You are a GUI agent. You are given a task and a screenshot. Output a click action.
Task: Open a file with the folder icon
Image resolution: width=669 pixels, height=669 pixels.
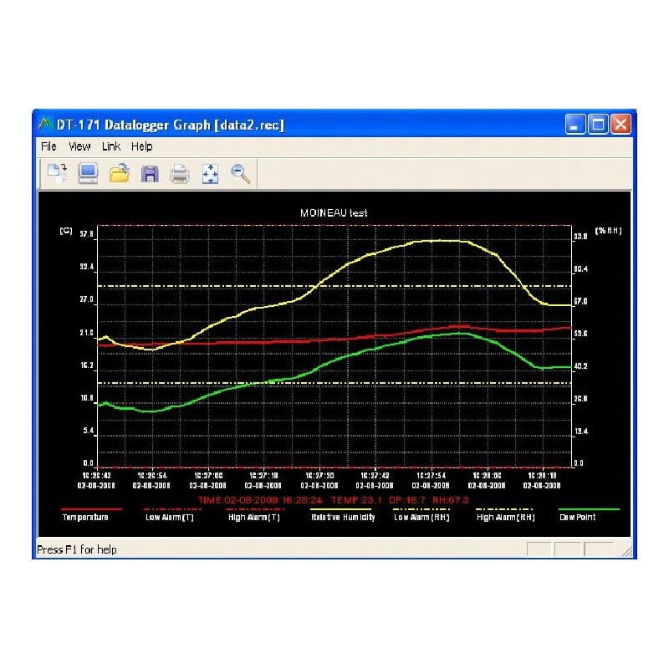(120, 173)
